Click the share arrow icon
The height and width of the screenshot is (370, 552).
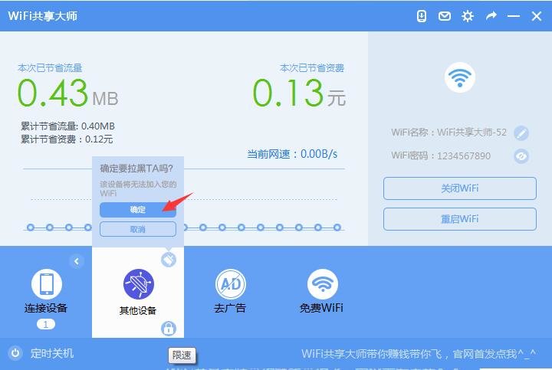(x=491, y=16)
